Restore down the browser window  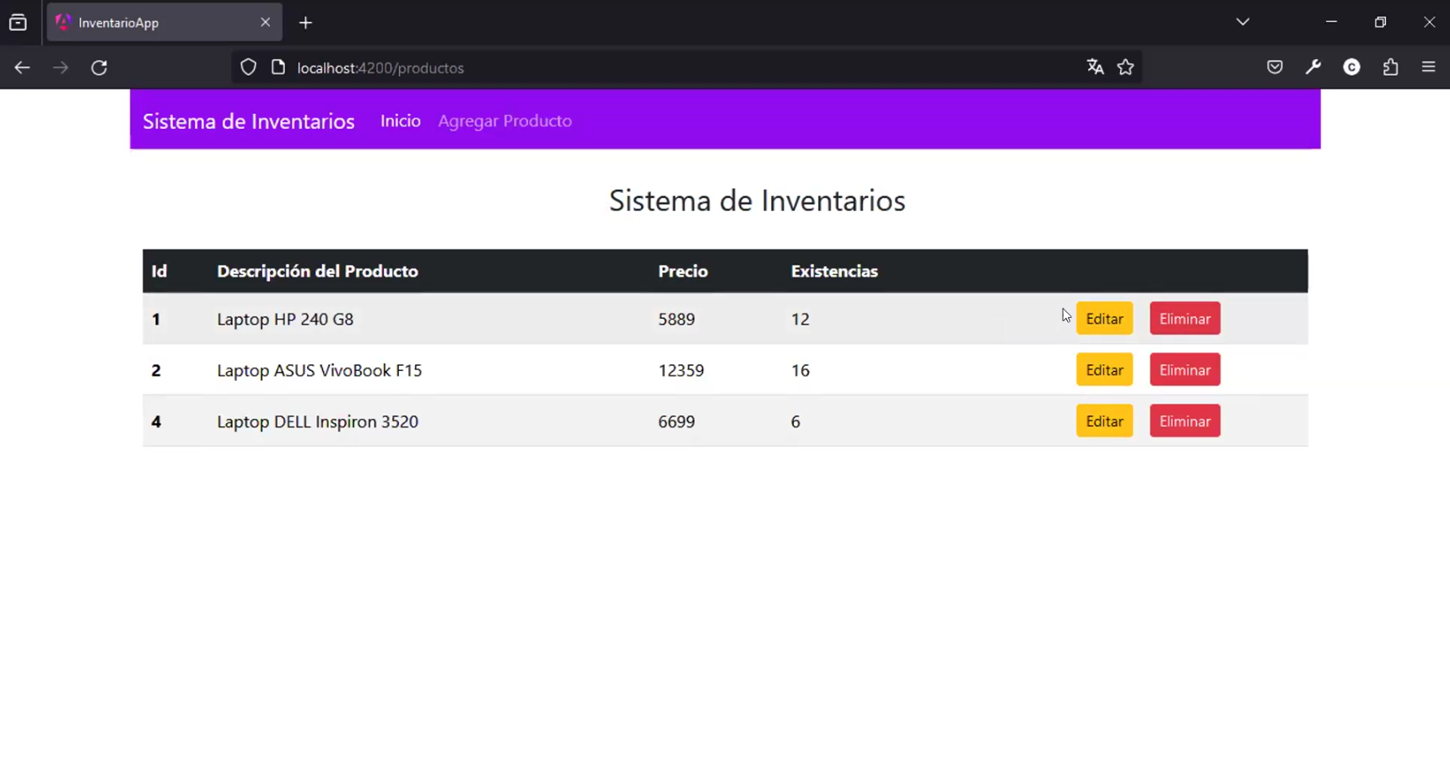[x=1380, y=22]
